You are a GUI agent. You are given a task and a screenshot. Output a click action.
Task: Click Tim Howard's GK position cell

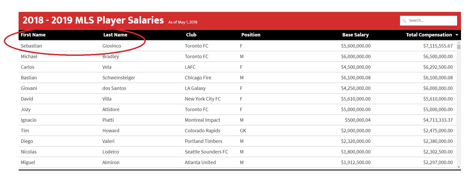(243, 131)
